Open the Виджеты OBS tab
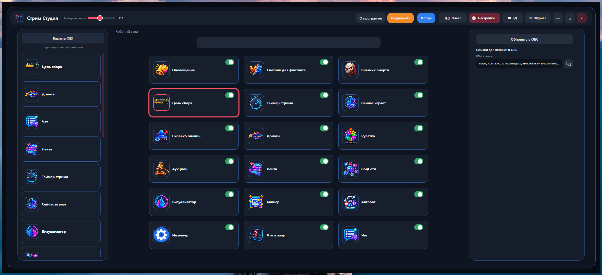The image size is (602, 275). click(63, 39)
